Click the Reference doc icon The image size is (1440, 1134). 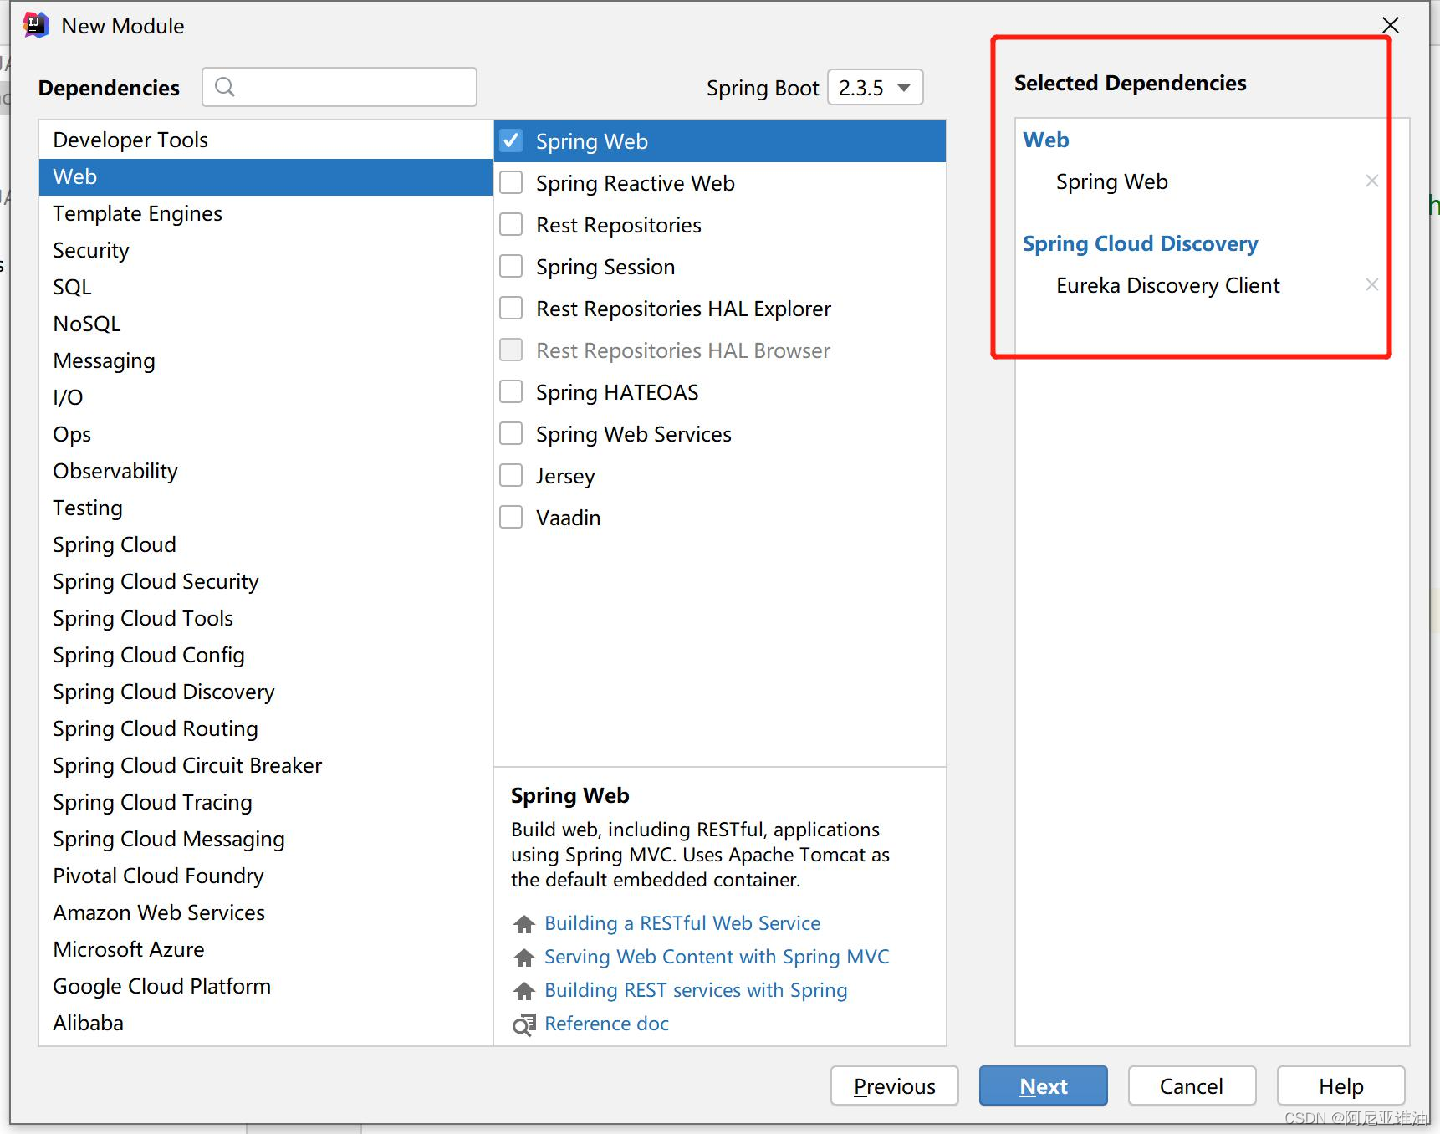click(x=524, y=1024)
